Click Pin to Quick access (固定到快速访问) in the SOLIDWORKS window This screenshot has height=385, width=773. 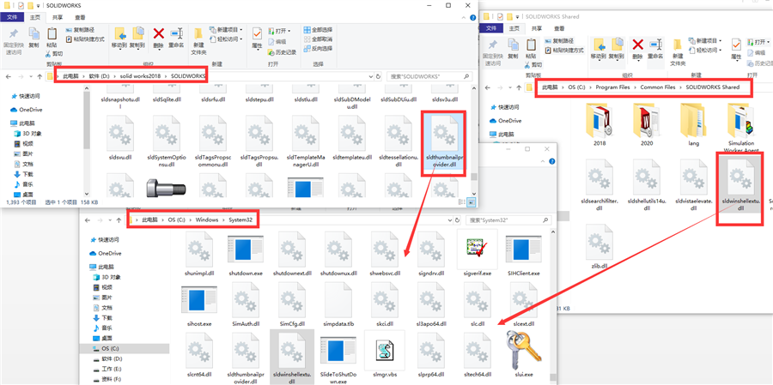[x=14, y=41]
